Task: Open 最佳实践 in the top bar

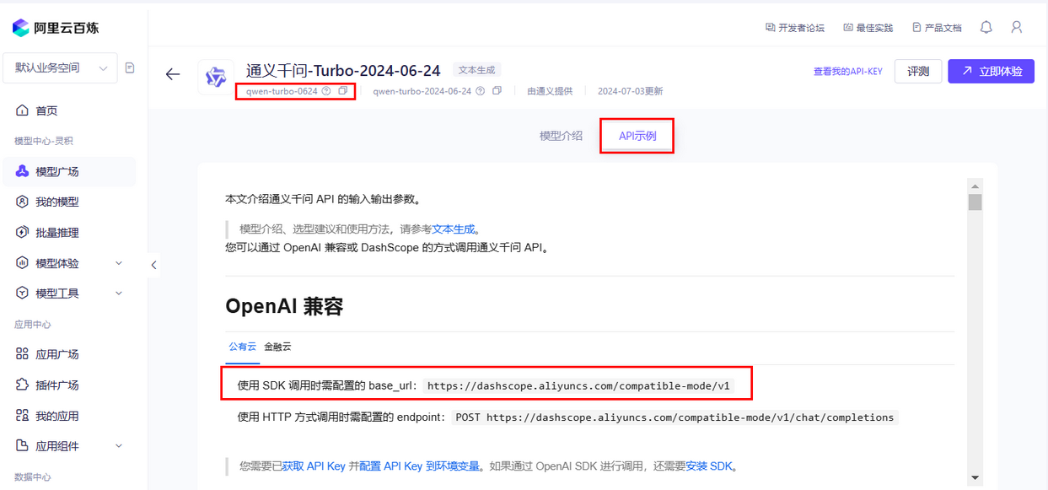Action: [868, 28]
